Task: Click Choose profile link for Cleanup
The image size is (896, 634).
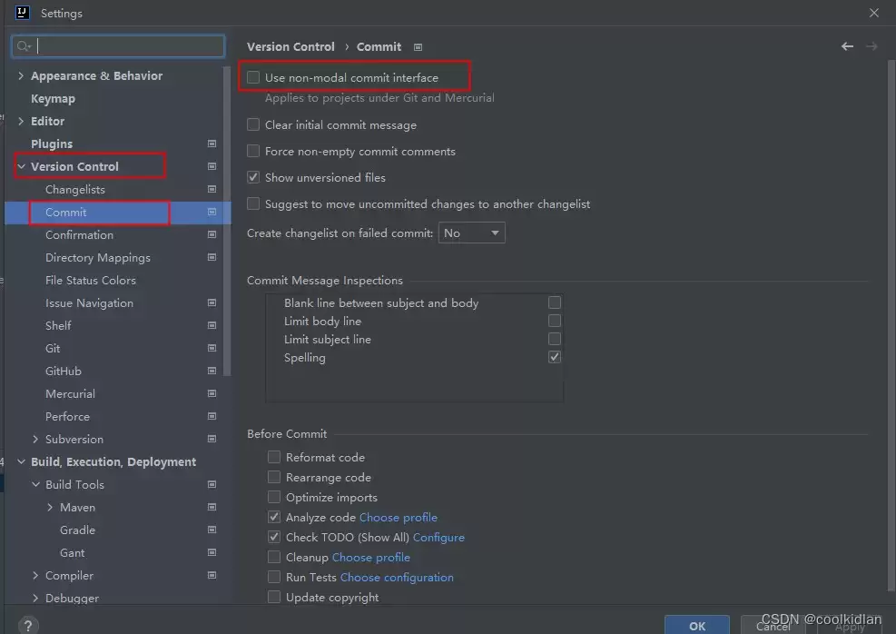Action: click(x=371, y=558)
